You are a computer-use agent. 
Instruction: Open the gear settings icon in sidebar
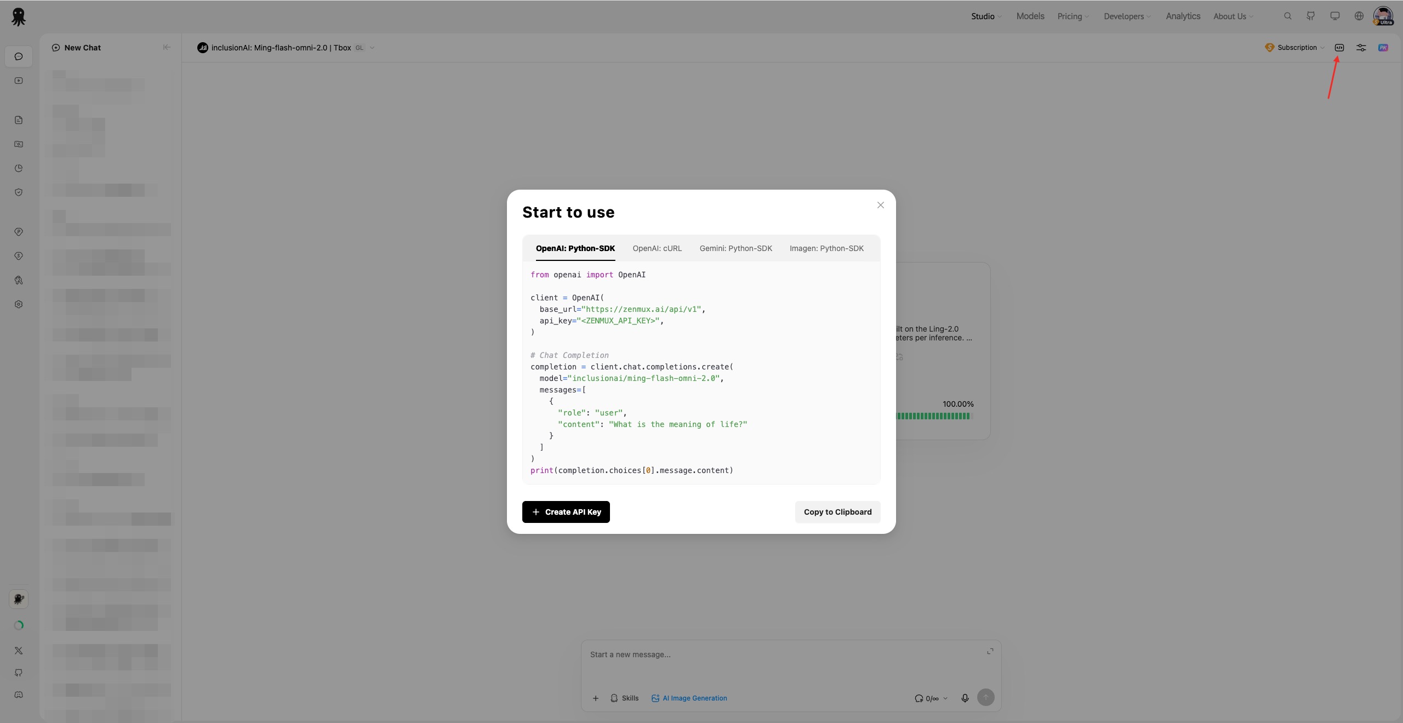click(x=19, y=304)
